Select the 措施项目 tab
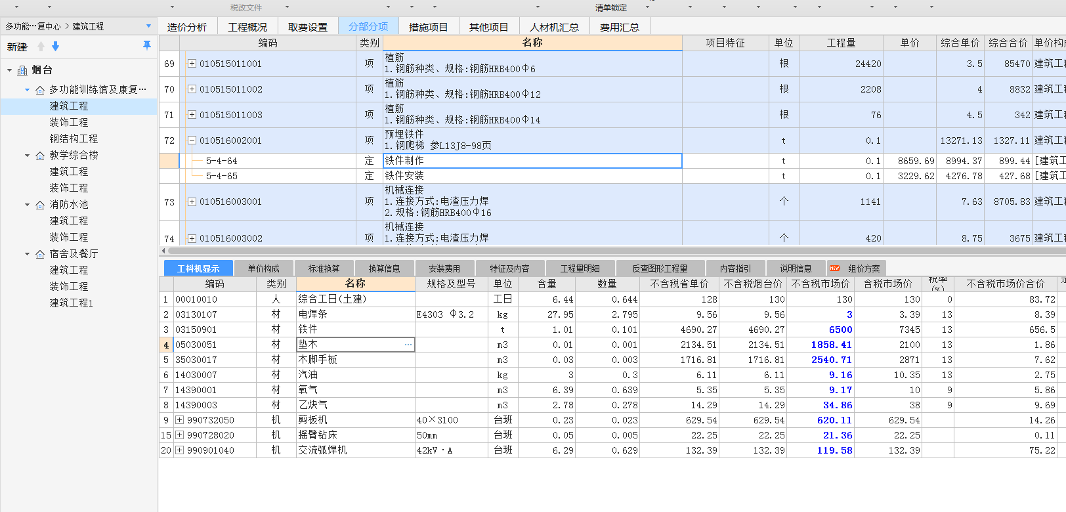This screenshot has height=512, width=1066. tap(429, 27)
